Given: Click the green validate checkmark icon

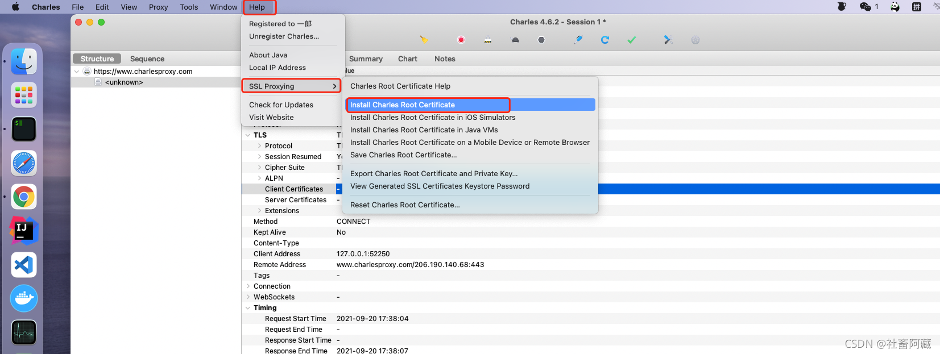Looking at the screenshot, I should coord(632,40).
